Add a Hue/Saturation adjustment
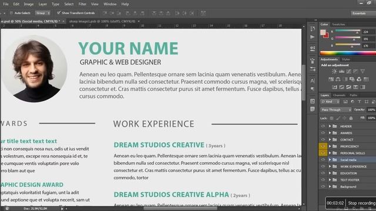The height and width of the screenshot is (211, 376). pyautogui.click(x=331, y=79)
